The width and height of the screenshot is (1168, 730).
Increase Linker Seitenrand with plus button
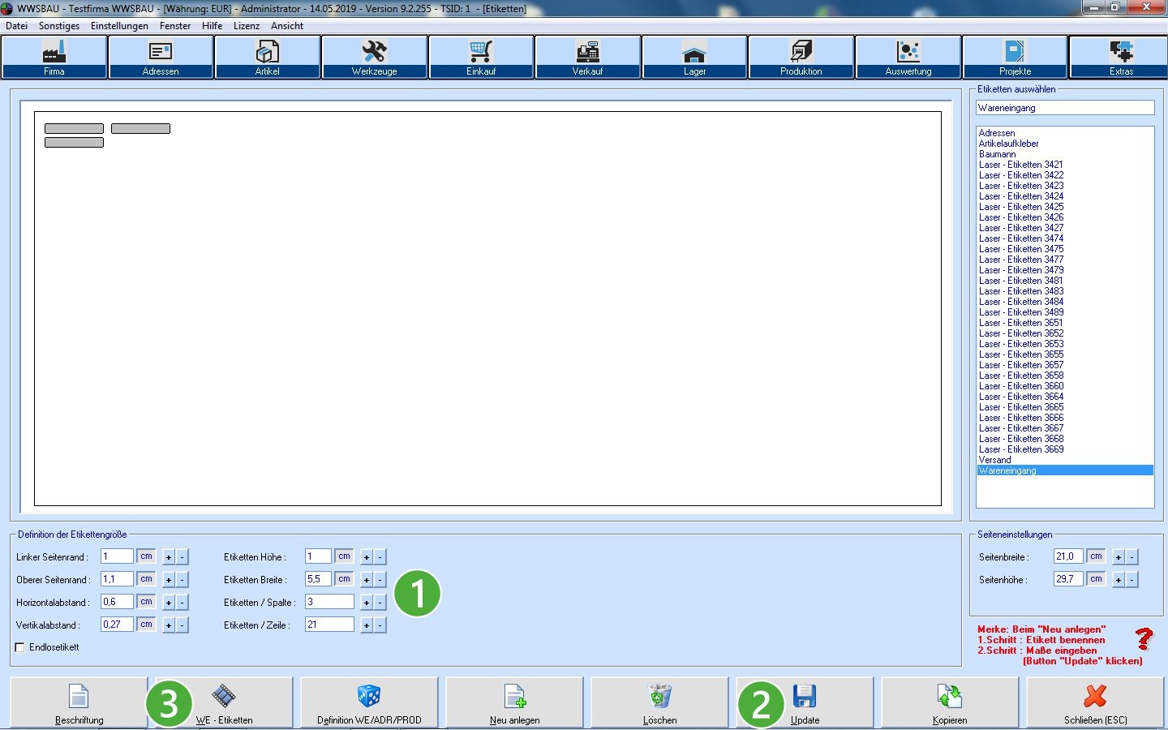click(x=169, y=557)
